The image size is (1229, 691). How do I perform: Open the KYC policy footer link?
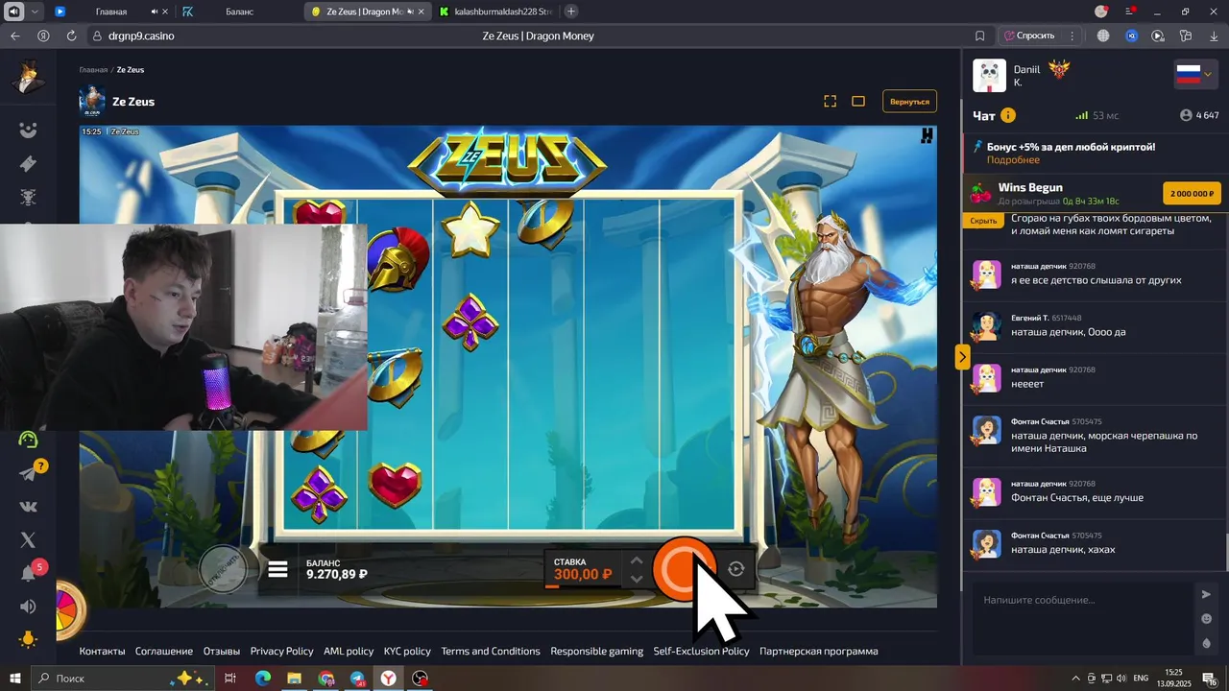tap(407, 651)
